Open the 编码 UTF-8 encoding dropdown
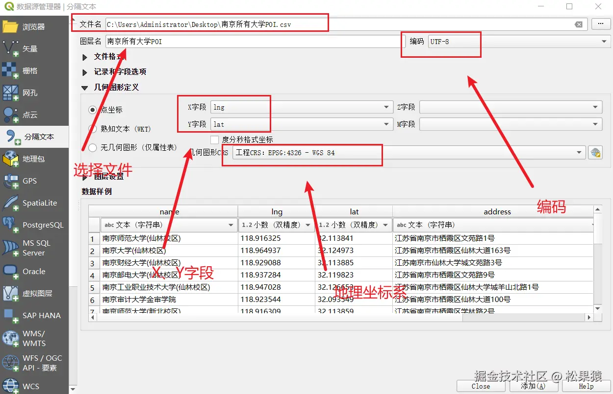The height and width of the screenshot is (394, 613). click(x=519, y=42)
